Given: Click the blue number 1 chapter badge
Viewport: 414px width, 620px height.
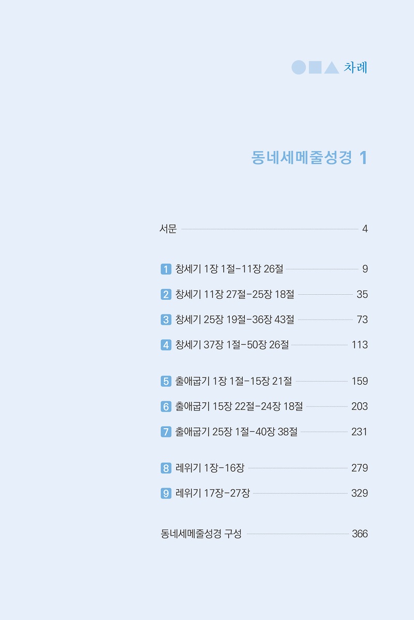Looking at the screenshot, I should pyautogui.click(x=166, y=269).
